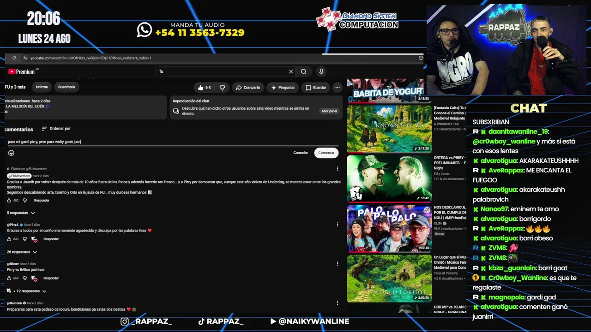The height and width of the screenshot is (332, 591).
Task: Expand the 12 respuestas replies
Action: pos(27,291)
